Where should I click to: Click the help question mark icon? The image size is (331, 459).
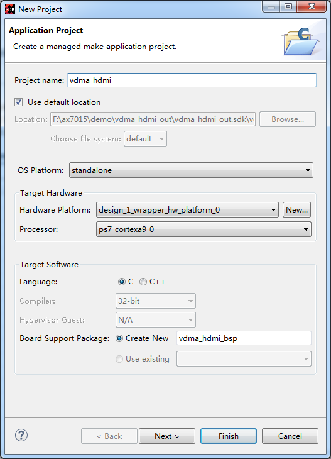[21, 435]
